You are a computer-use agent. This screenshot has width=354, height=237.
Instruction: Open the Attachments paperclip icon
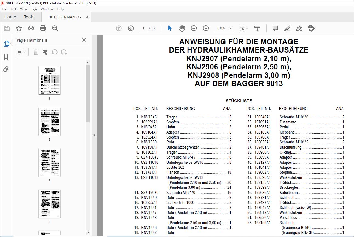[6, 69]
